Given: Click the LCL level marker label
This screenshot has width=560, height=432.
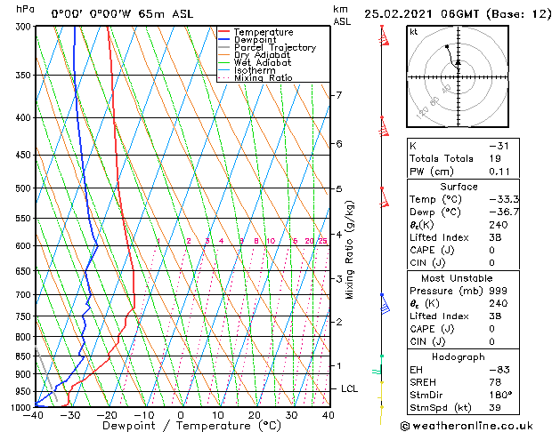Looking at the screenshot, I should 349,388.
